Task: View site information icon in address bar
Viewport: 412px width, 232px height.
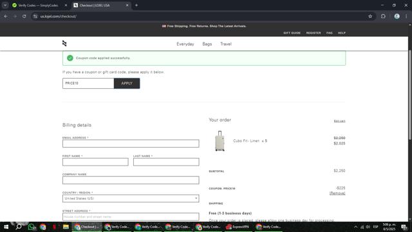Action: click(35, 16)
